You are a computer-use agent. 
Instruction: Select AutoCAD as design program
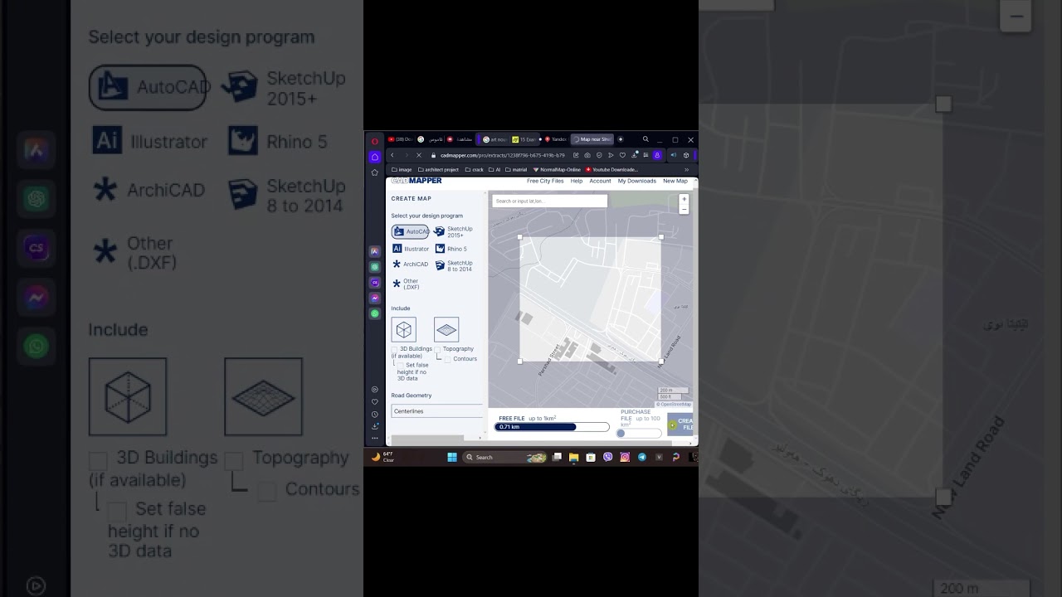[x=411, y=231]
